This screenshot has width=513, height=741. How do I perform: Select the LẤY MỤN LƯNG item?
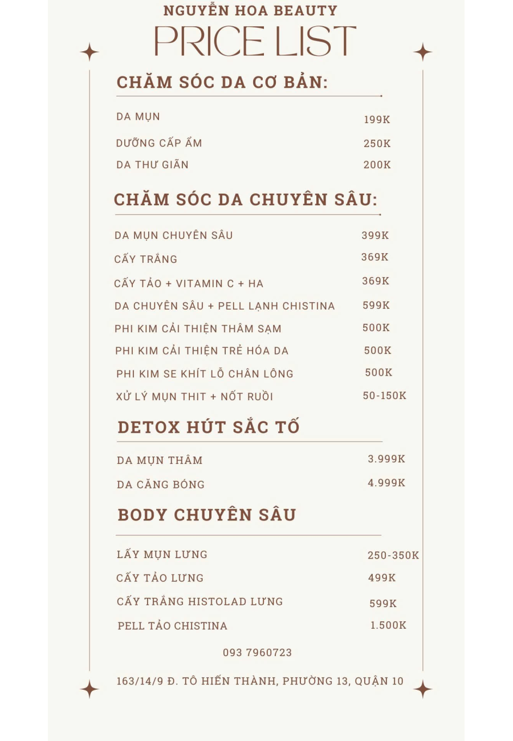(x=162, y=555)
